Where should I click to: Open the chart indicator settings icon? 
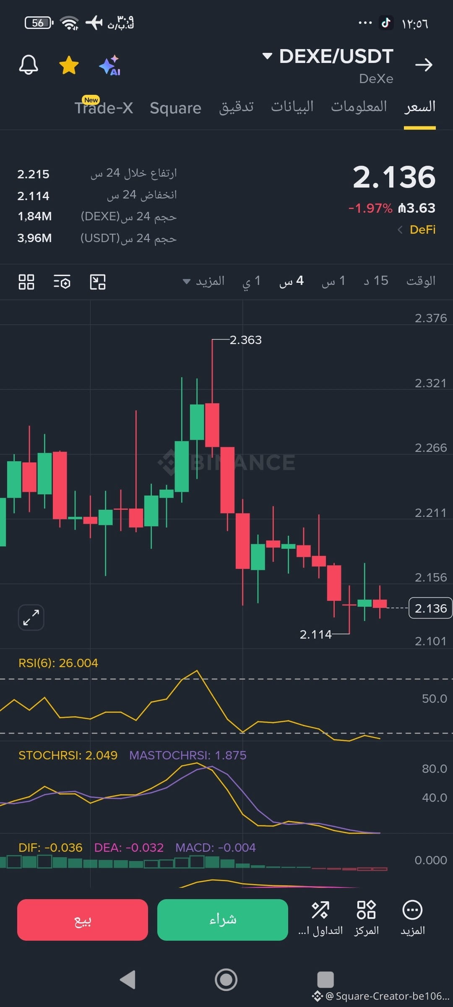pos(62,282)
